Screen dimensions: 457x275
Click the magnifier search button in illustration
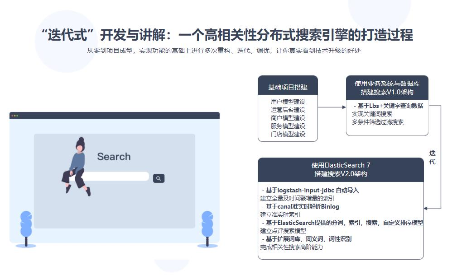click(x=159, y=178)
